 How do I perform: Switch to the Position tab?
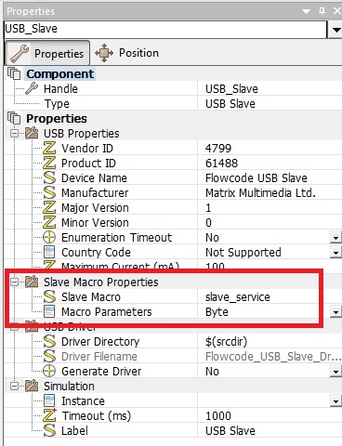pos(126,53)
